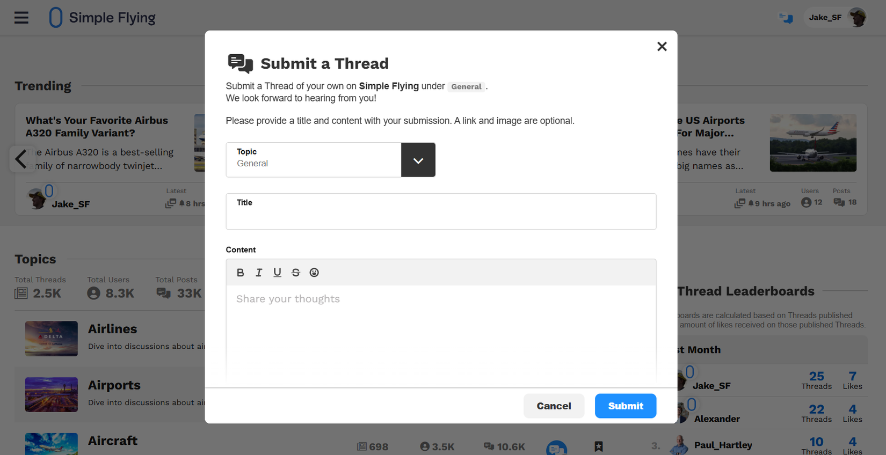Open the Topic General selection field
The image size is (886, 455).
pos(314,160)
